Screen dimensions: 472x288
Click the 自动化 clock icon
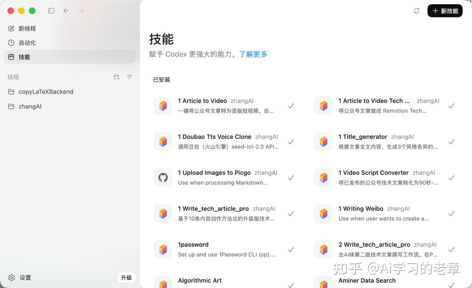click(11, 42)
